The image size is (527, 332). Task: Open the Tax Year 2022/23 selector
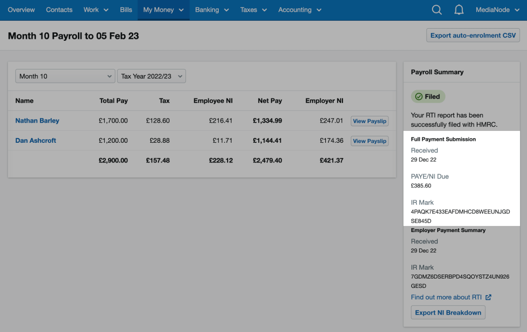click(x=151, y=76)
